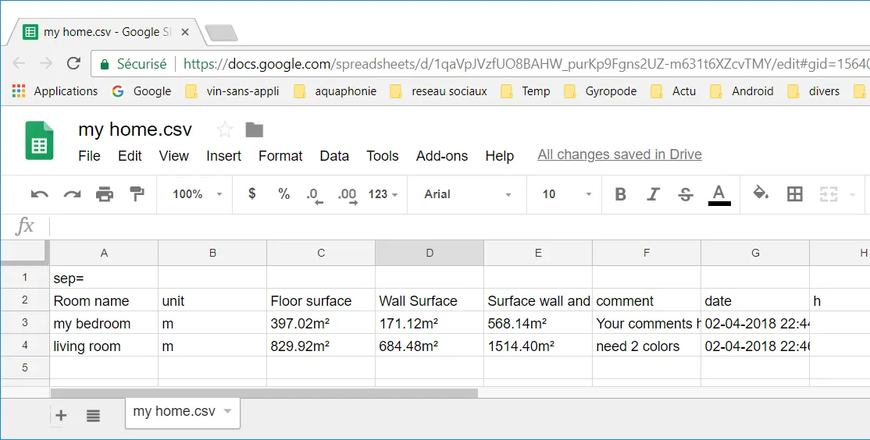Open the Arial font dropdown
This screenshot has height=440, width=870.
[x=467, y=194]
